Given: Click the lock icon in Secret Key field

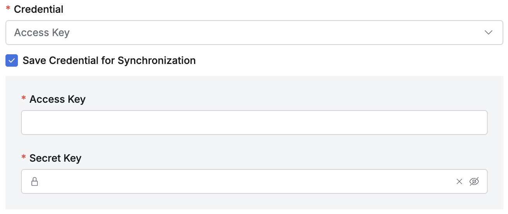Looking at the screenshot, I should (x=35, y=181).
